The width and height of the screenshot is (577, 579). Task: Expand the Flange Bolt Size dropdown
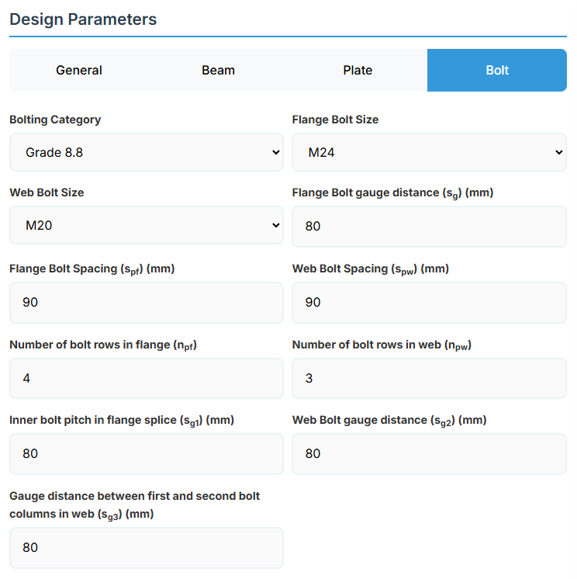point(429,153)
